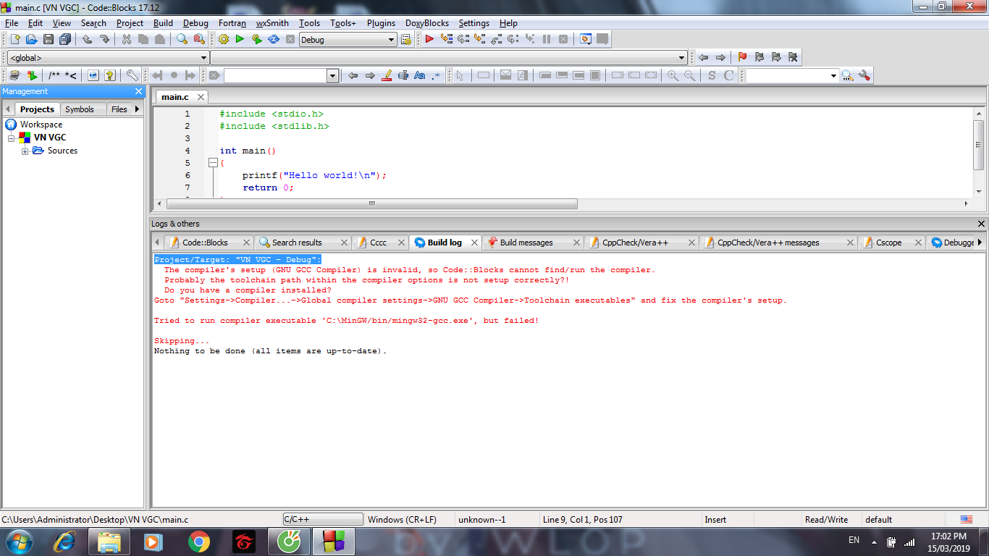Screen dimensions: 989x556
Task: Click the DoxyBlocks block comment /** icon
Action: point(54,75)
